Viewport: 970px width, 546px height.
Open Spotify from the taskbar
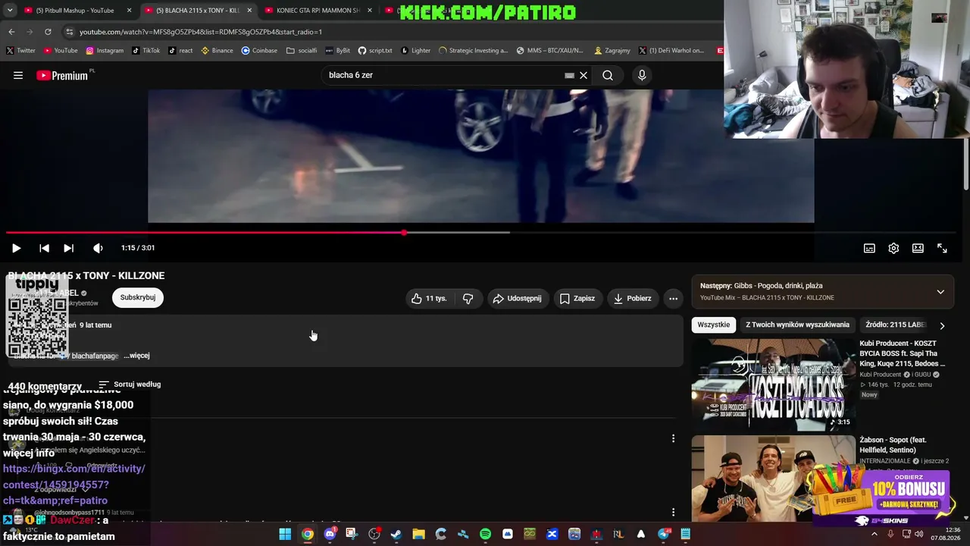[x=485, y=534]
